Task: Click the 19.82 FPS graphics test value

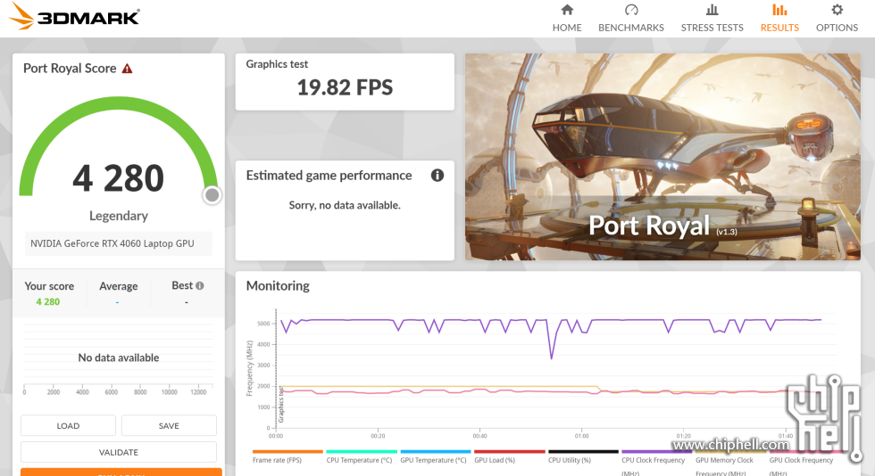Action: coord(345,87)
